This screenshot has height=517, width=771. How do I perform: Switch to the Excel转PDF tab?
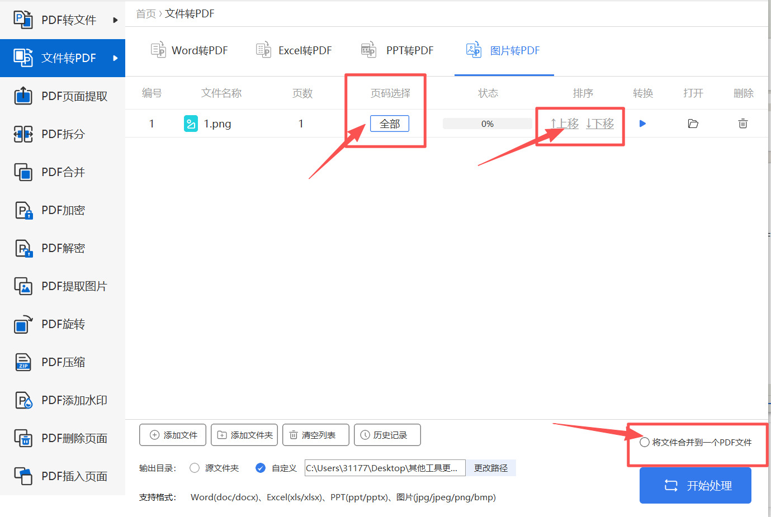point(294,50)
